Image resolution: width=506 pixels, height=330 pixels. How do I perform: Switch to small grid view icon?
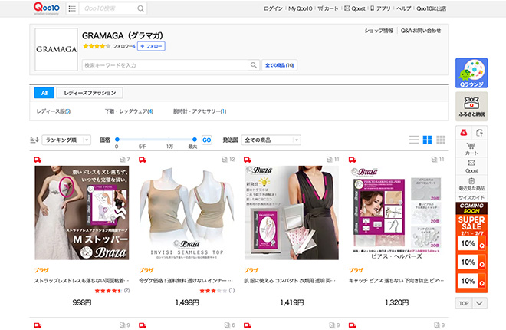[441, 140]
